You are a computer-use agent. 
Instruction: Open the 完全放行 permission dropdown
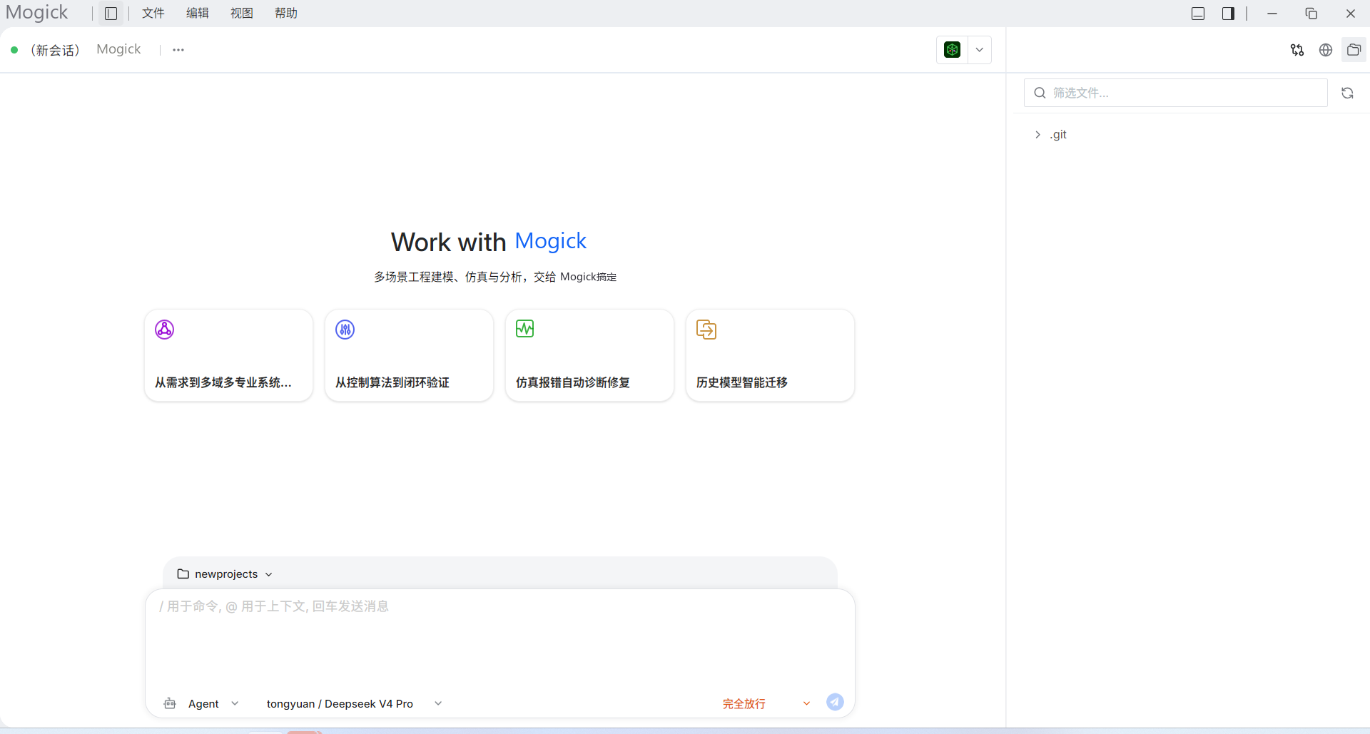pos(767,704)
